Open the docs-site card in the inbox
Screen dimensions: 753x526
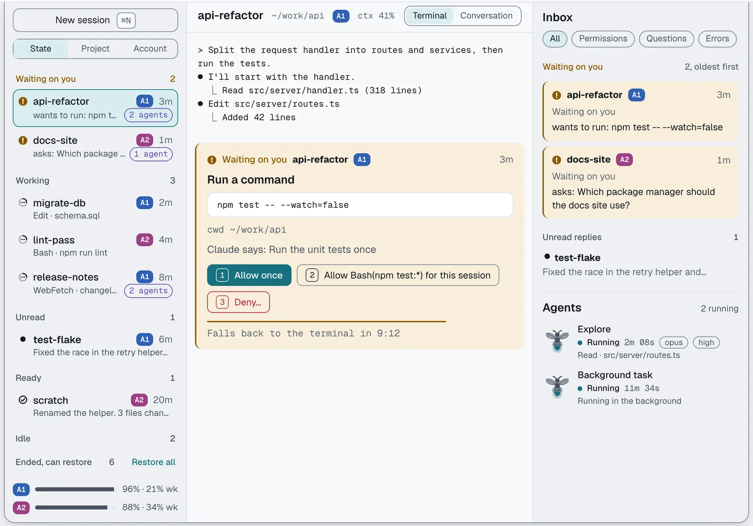641,182
